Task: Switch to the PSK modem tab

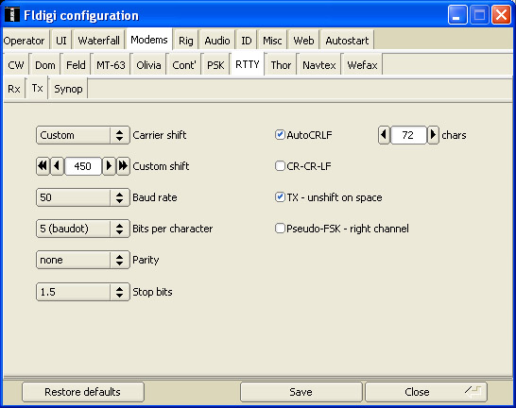Action: pos(215,65)
